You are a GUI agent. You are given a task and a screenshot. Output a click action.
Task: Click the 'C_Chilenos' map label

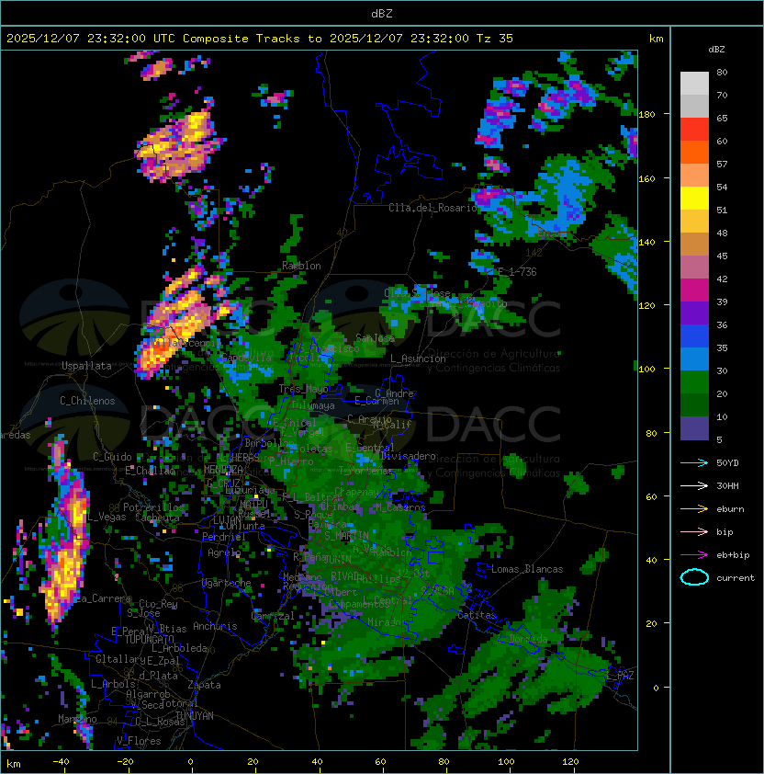87,401
